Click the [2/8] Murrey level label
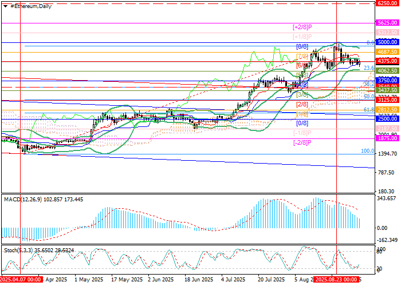The width and height of the screenshot is (401, 286). click(302, 104)
